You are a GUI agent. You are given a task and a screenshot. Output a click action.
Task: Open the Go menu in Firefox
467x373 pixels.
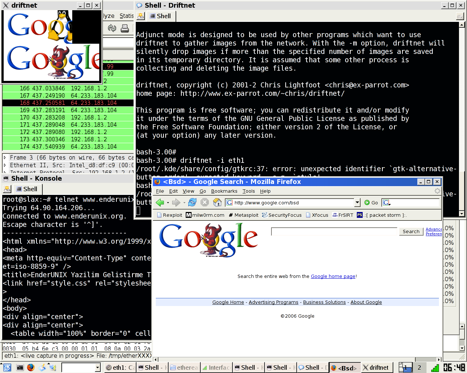[203, 191]
